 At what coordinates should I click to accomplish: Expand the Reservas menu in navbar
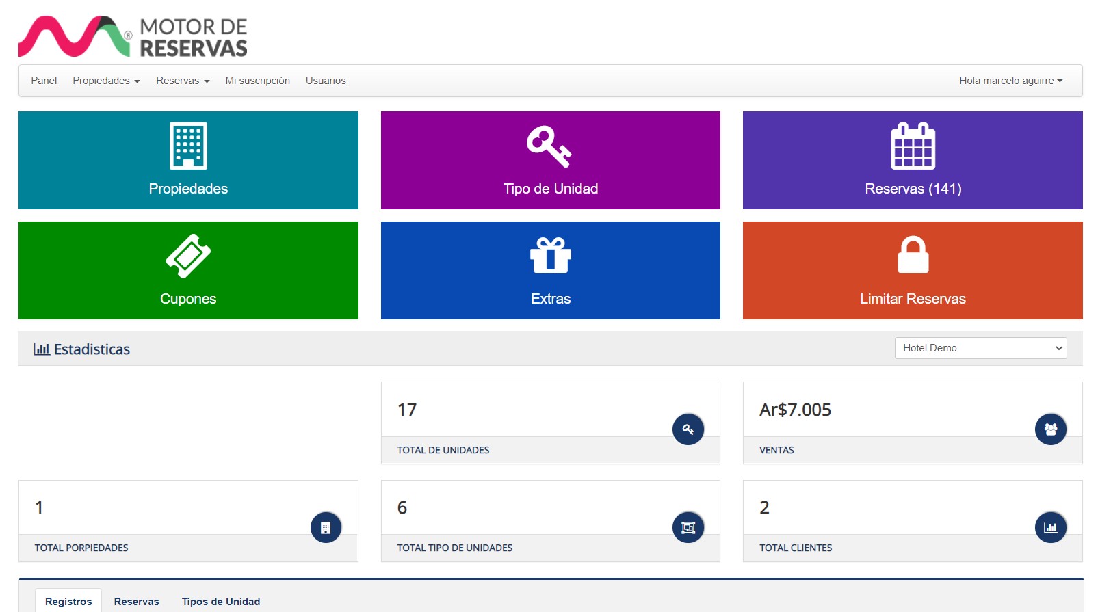point(183,81)
